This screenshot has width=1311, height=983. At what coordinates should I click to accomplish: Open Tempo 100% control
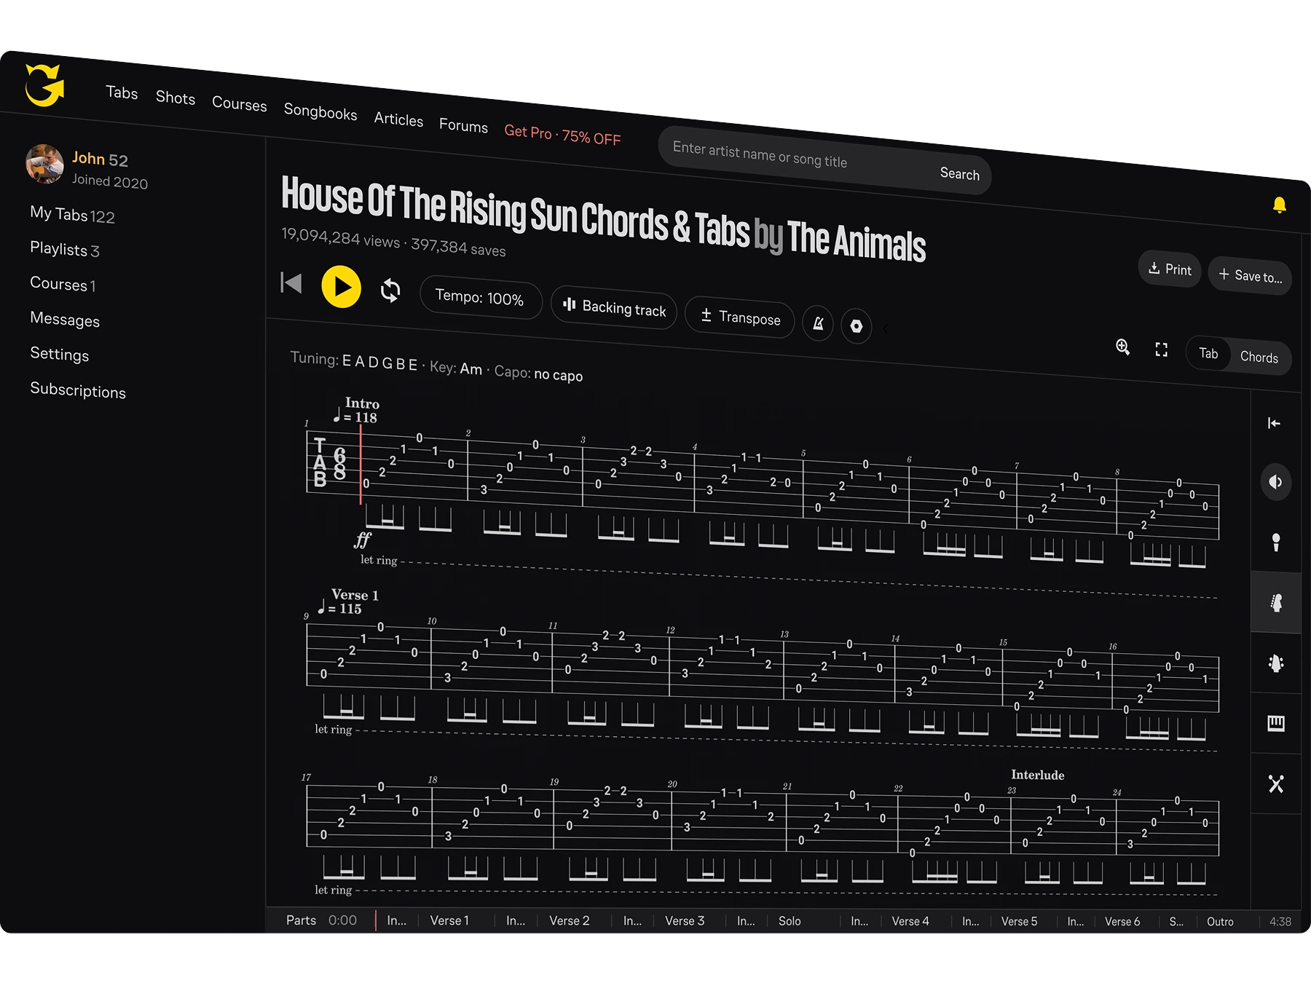(x=480, y=298)
